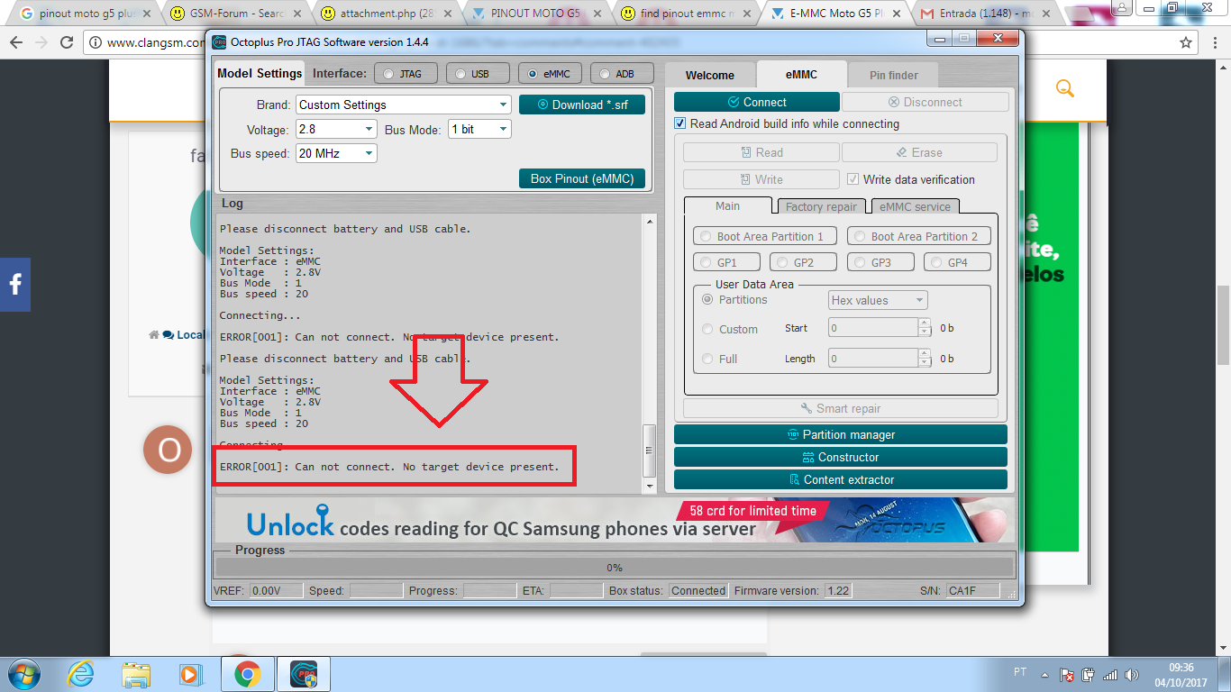Click the Facebook share icon on webpage
Image resolution: width=1231 pixels, height=692 pixels.
coord(15,285)
